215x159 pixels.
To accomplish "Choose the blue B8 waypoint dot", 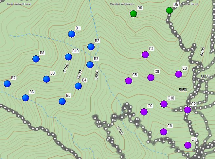I will point(36,59).
